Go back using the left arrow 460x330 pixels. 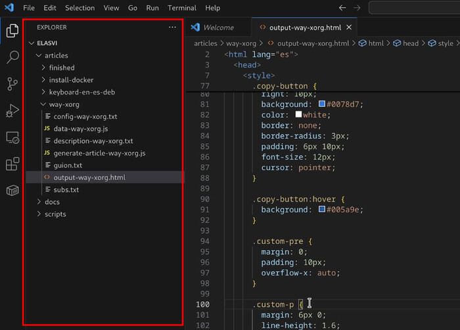(342, 8)
